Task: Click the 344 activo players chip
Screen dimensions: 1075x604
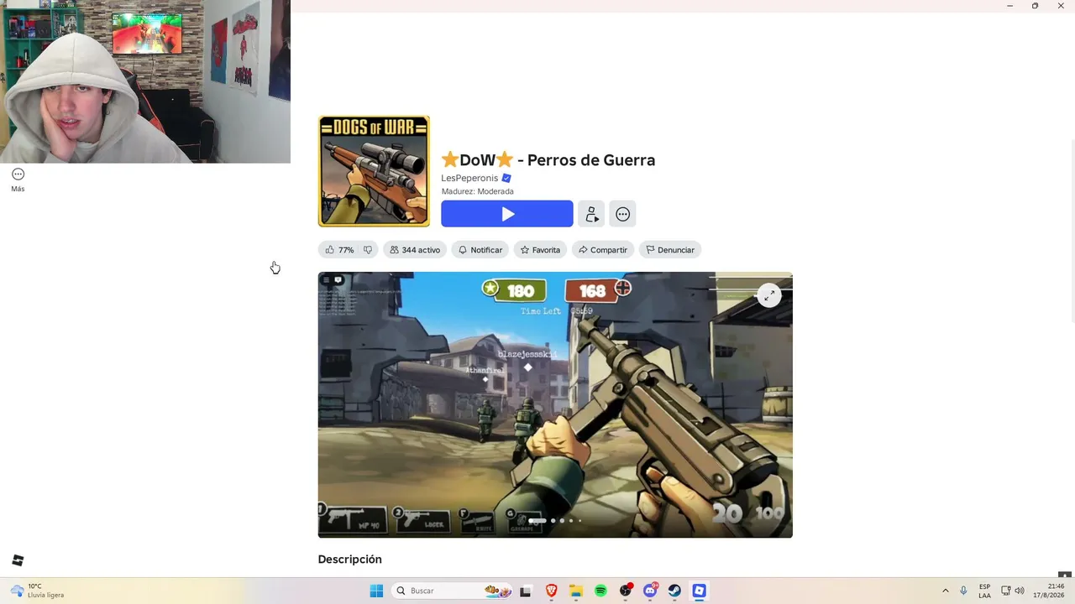Action: click(x=415, y=250)
